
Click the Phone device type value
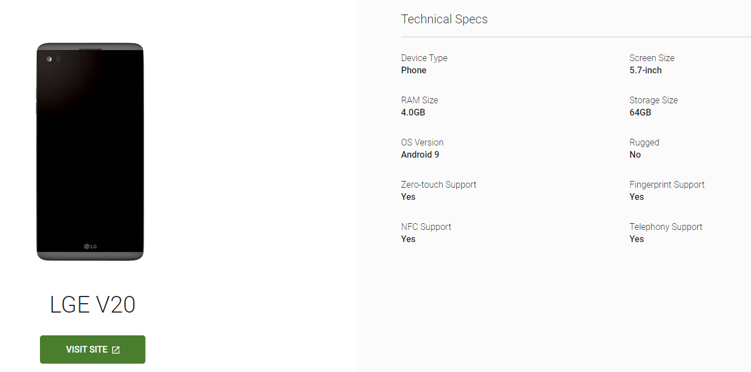tap(414, 70)
